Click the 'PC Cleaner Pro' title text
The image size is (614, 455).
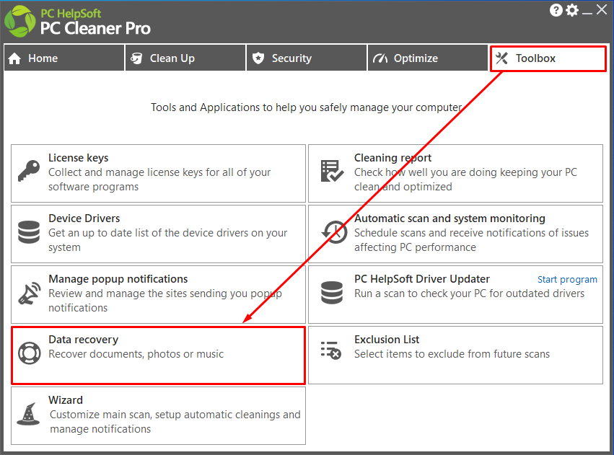tap(95, 28)
